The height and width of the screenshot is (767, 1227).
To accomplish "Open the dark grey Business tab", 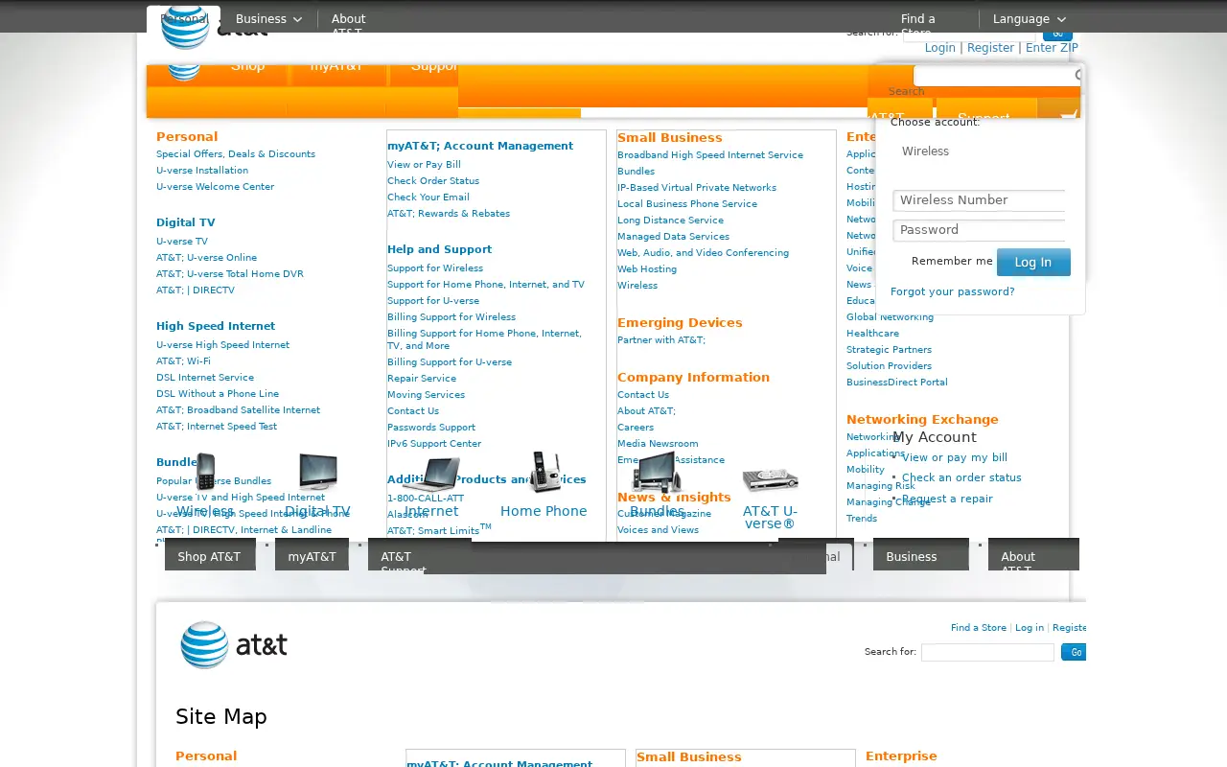I will 921,556.
